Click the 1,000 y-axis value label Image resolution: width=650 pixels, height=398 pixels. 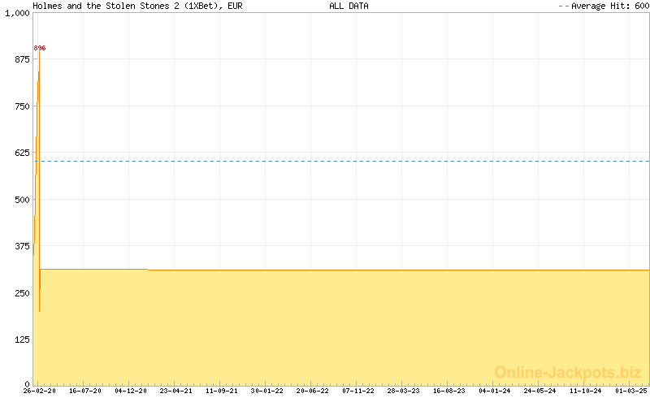click(16, 13)
